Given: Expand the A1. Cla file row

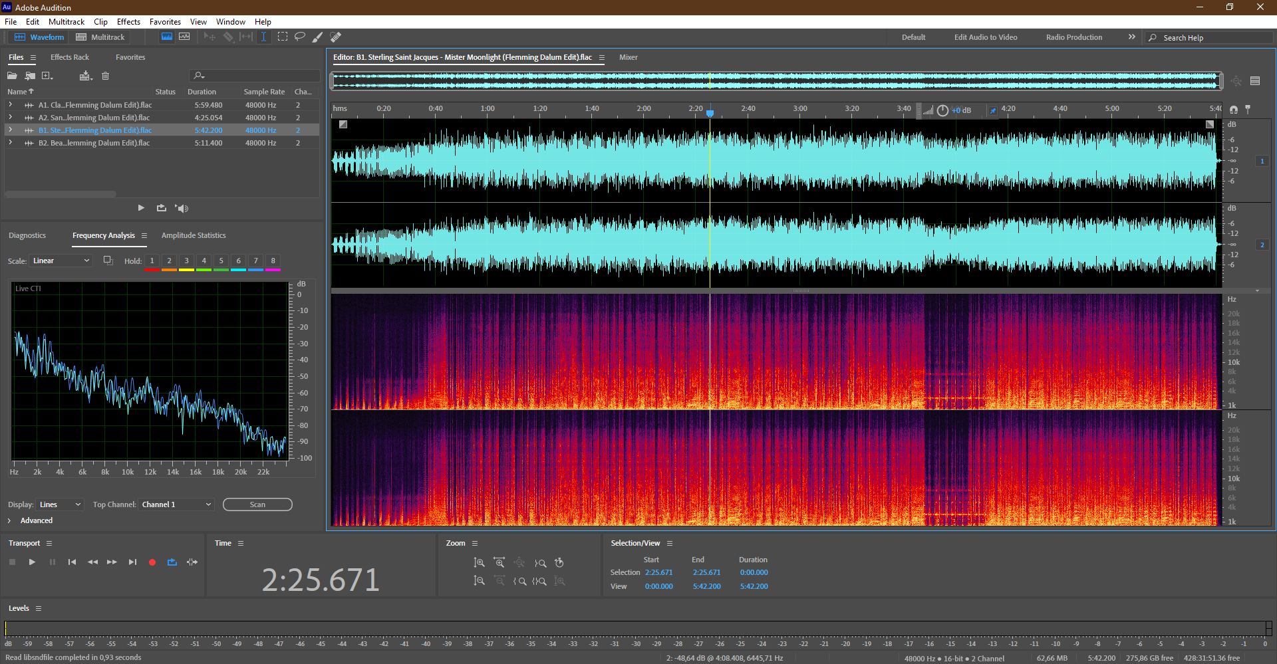Looking at the screenshot, I should click(10, 104).
